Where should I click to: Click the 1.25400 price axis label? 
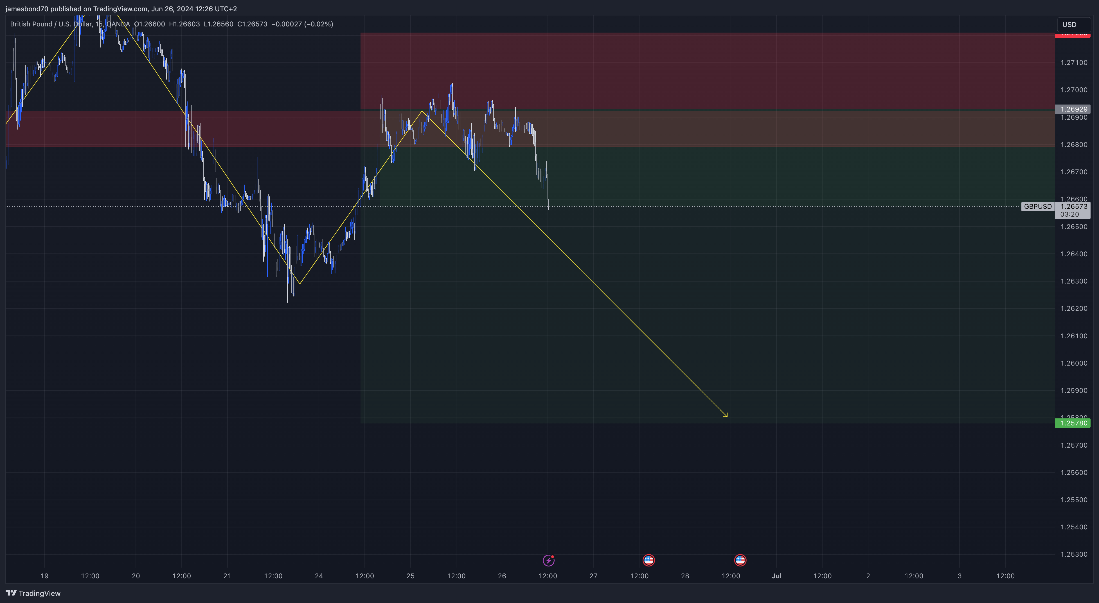pyautogui.click(x=1074, y=527)
